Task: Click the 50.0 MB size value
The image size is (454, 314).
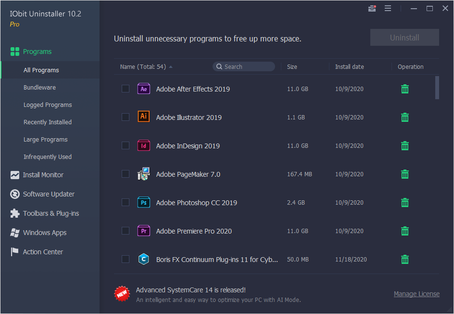Action: [298, 260]
